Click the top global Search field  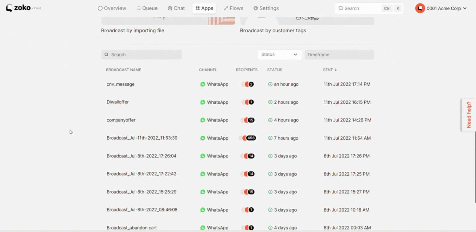click(x=369, y=8)
